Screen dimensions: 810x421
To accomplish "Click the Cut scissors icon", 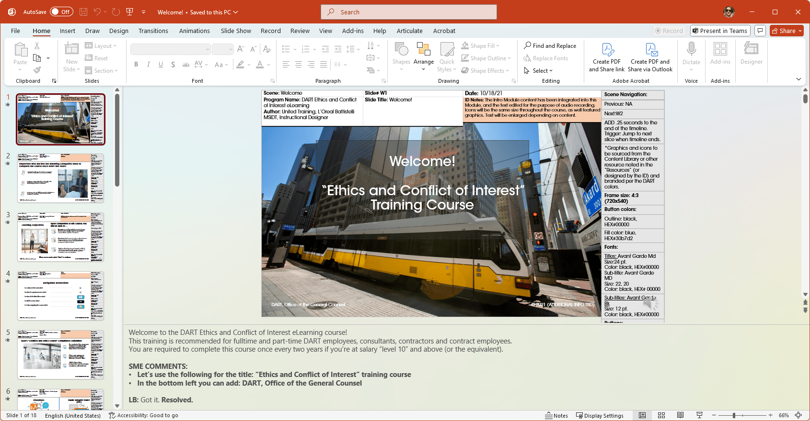I will (37, 46).
